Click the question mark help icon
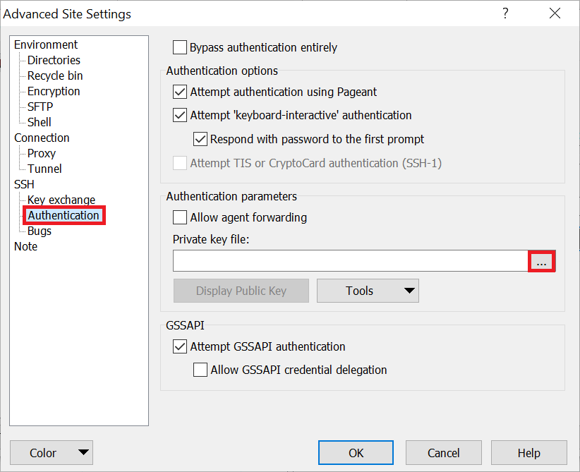Viewport: 580px width, 472px height. click(x=505, y=13)
